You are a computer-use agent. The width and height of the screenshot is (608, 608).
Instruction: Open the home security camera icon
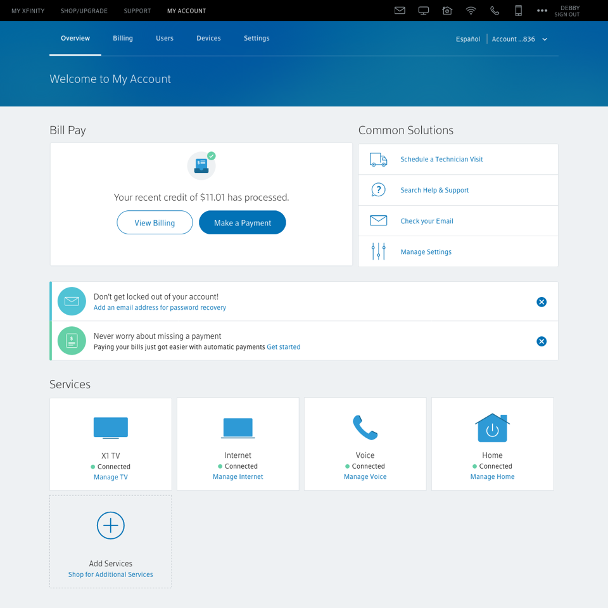tap(447, 11)
